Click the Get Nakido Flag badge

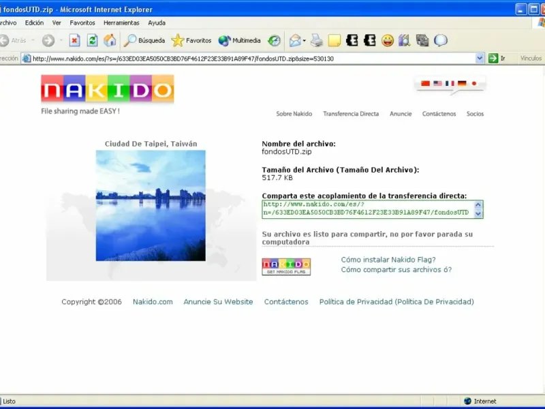[x=286, y=267]
